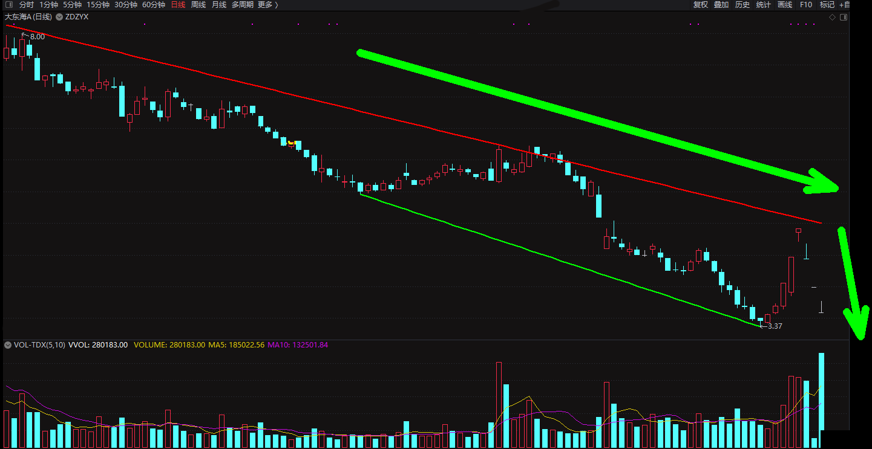Click the tallest cyan volume bar at the far right
This screenshot has height=449, width=872.
[822, 400]
